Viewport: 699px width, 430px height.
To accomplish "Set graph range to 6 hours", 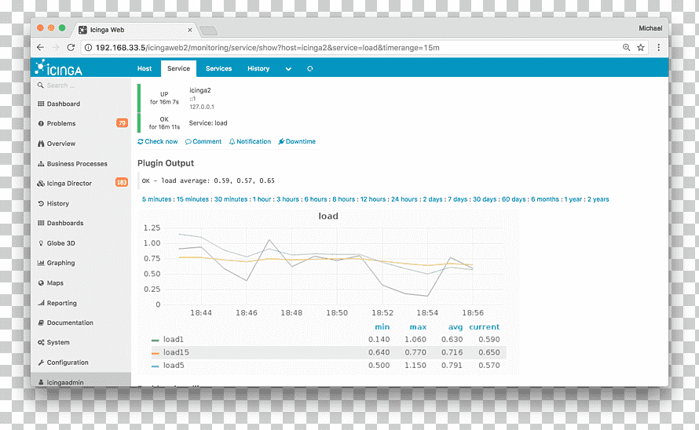I will click(316, 199).
